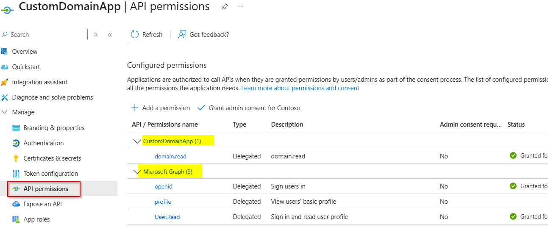Go to Expose an API page
548x230 pixels.
[x=42, y=204]
